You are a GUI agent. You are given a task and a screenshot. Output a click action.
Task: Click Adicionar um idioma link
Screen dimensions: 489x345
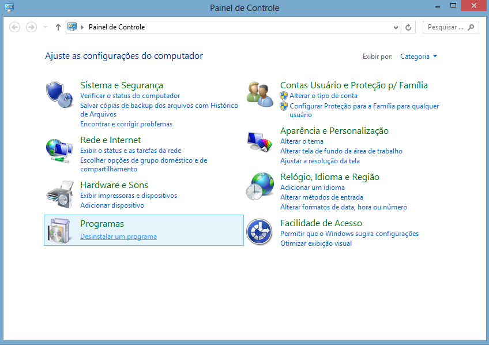(313, 187)
